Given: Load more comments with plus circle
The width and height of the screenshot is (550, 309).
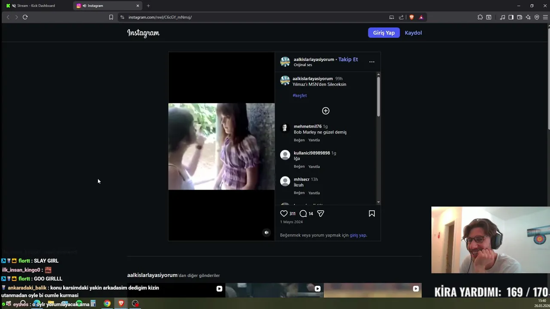Looking at the screenshot, I should (326, 111).
